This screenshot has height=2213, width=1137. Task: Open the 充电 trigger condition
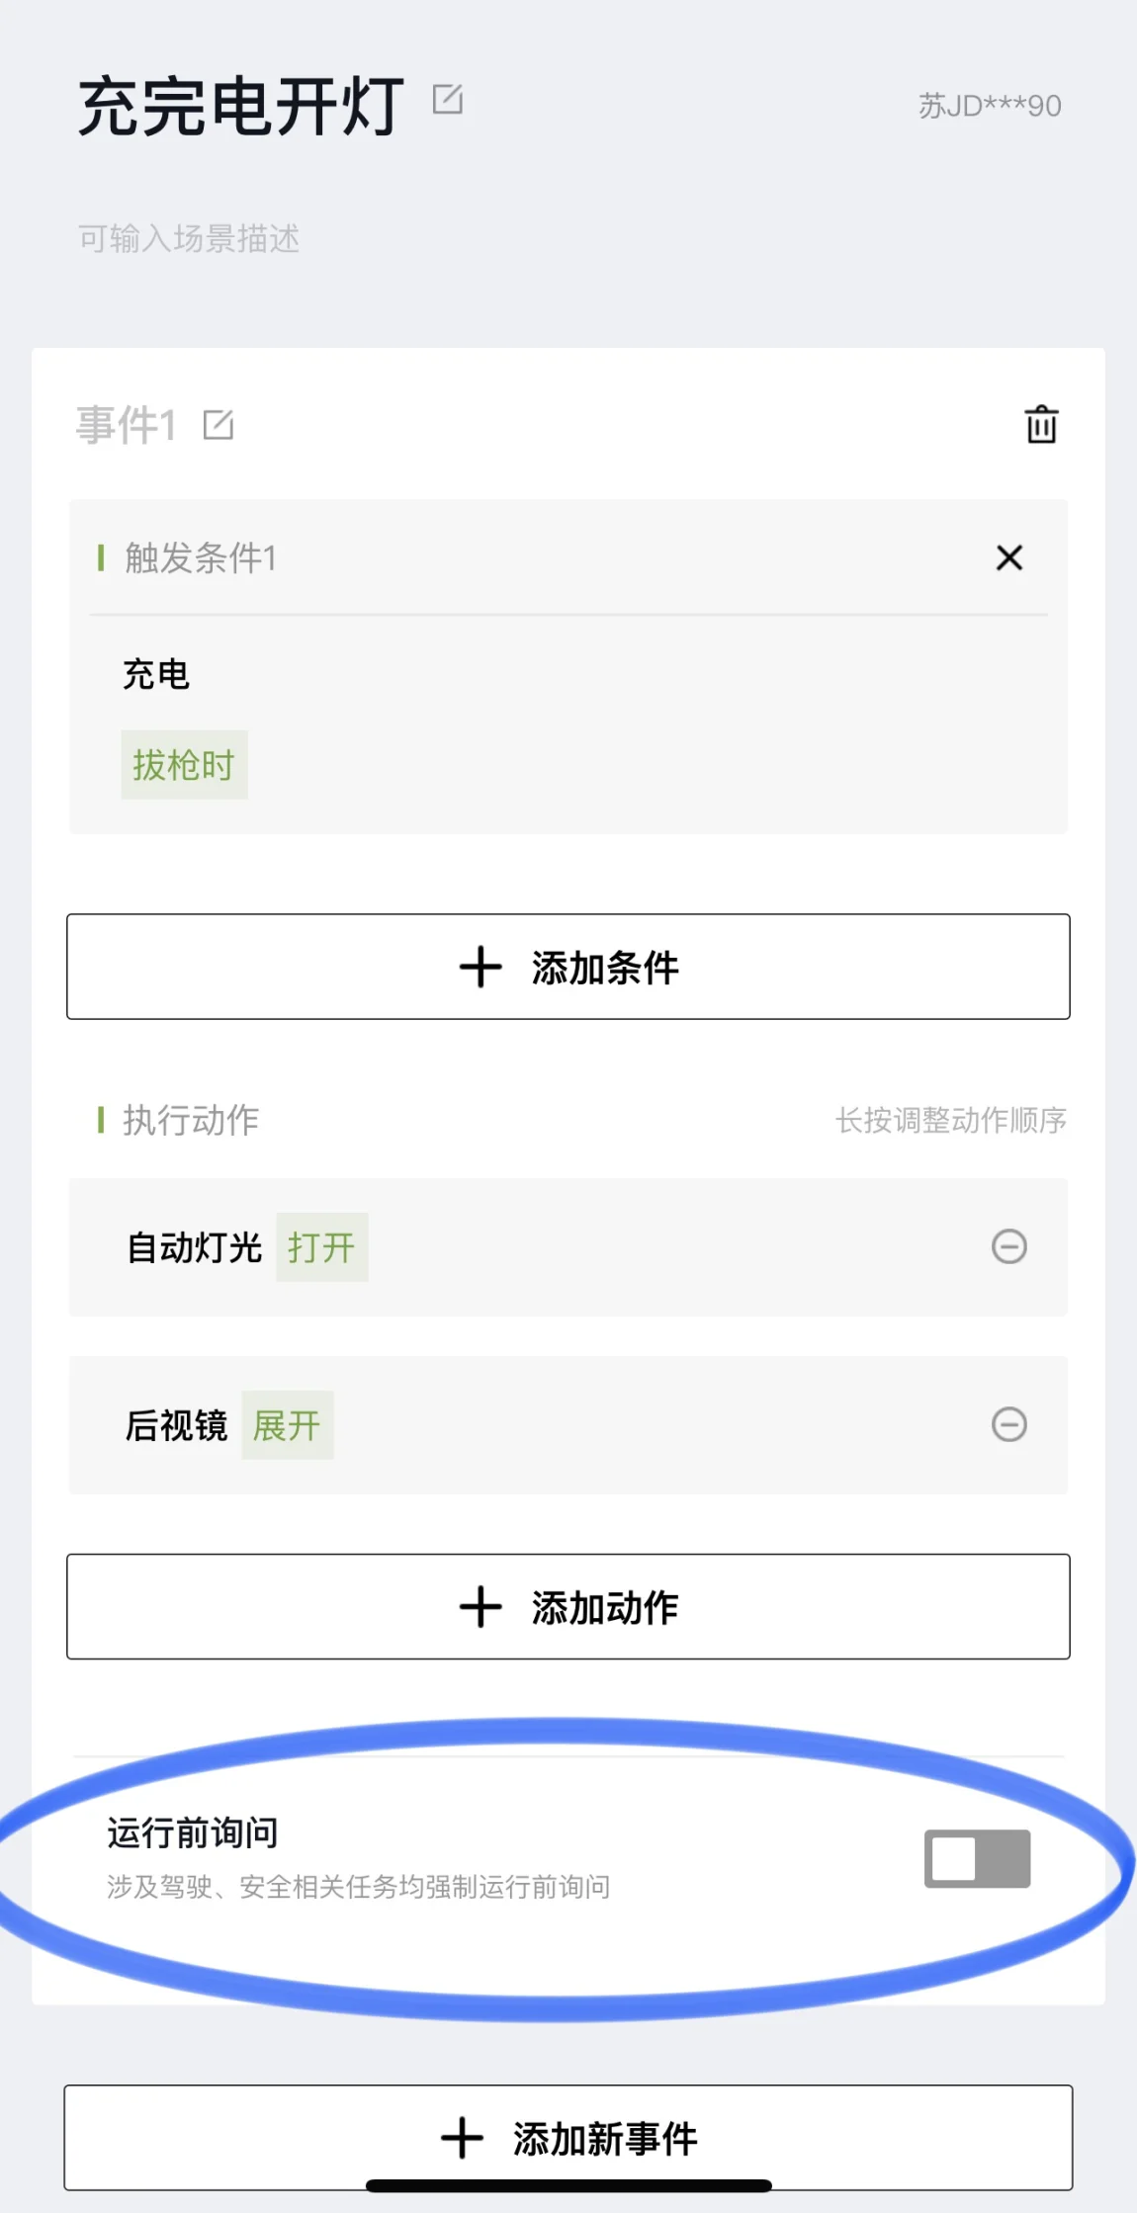155,674
